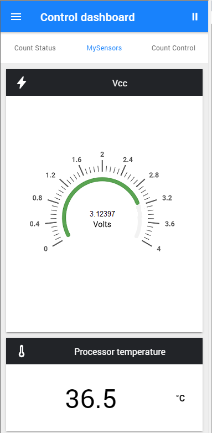Viewport: 212px width, 433px height.
Task: Click the Processor temperature card header
Action: [105, 352]
